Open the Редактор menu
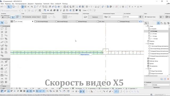 point(8,4)
